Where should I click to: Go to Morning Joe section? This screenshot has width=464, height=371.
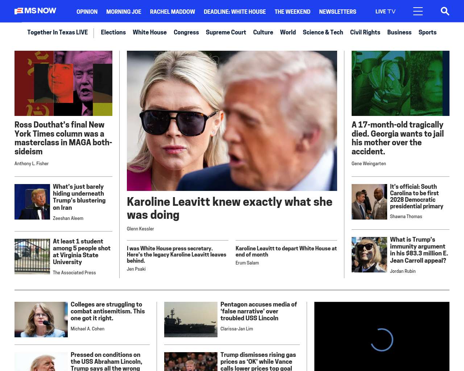click(124, 12)
